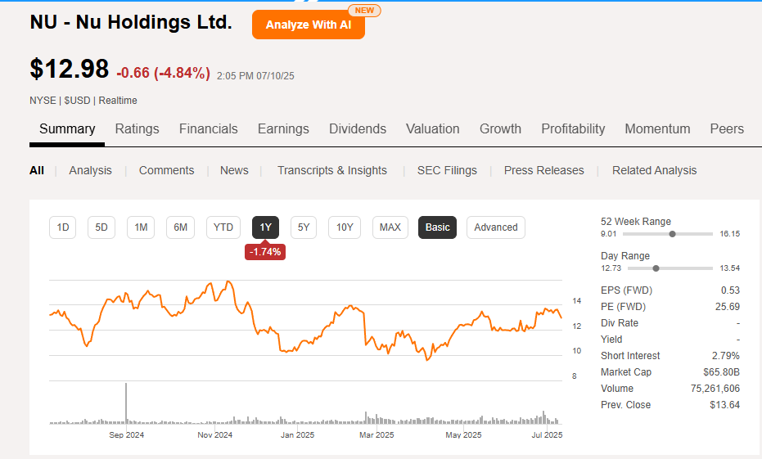Click the 52 Week Range slider marker

point(672,234)
